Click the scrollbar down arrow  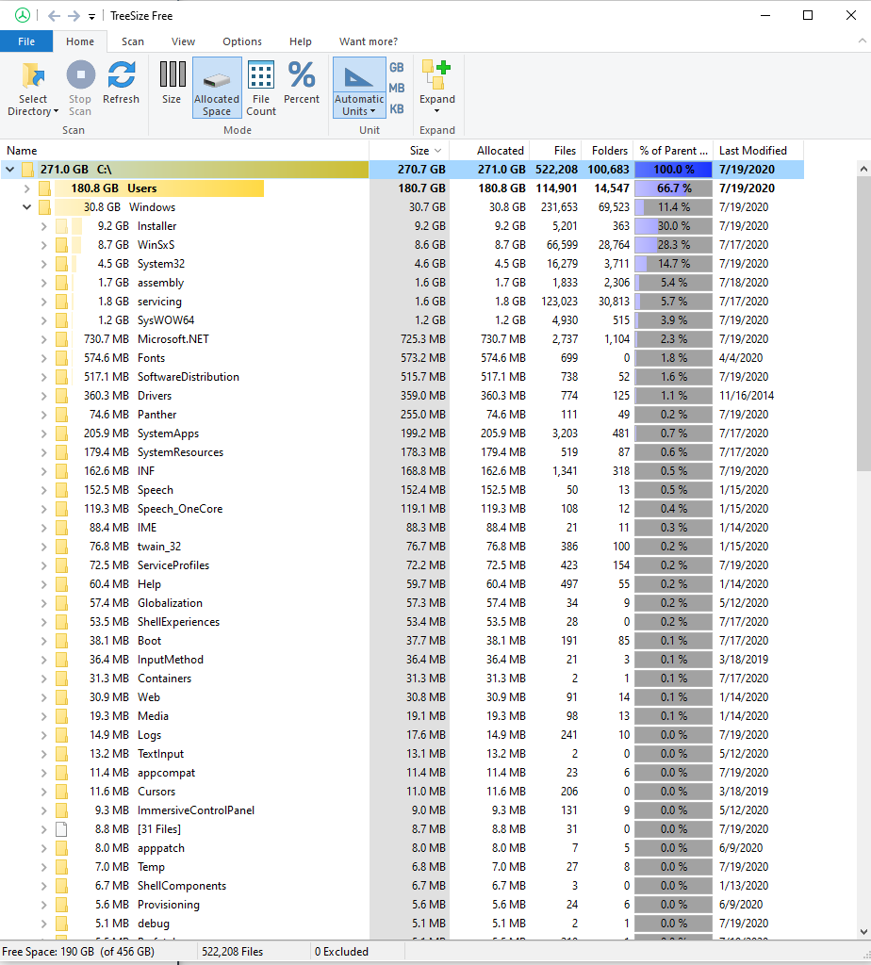click(x=863, y=932)
